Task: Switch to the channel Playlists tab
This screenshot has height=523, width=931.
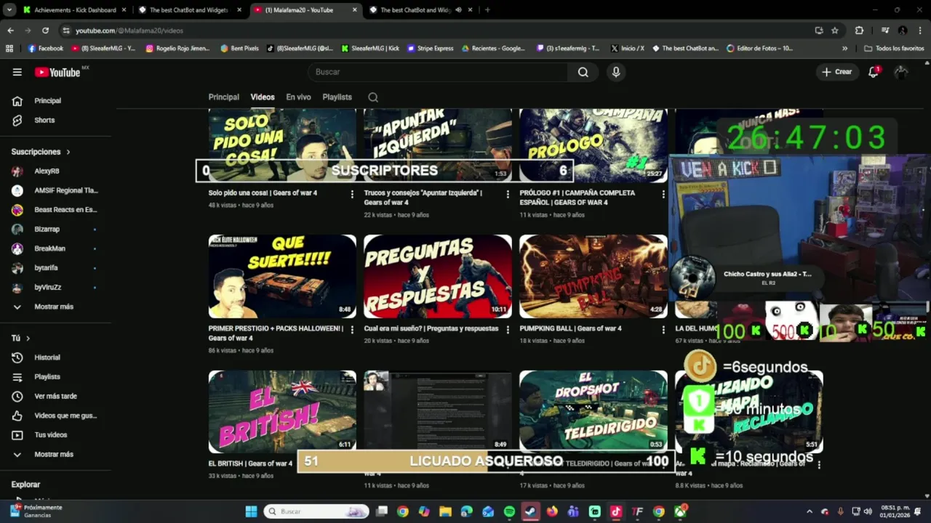Action: (x=337, y=97)
